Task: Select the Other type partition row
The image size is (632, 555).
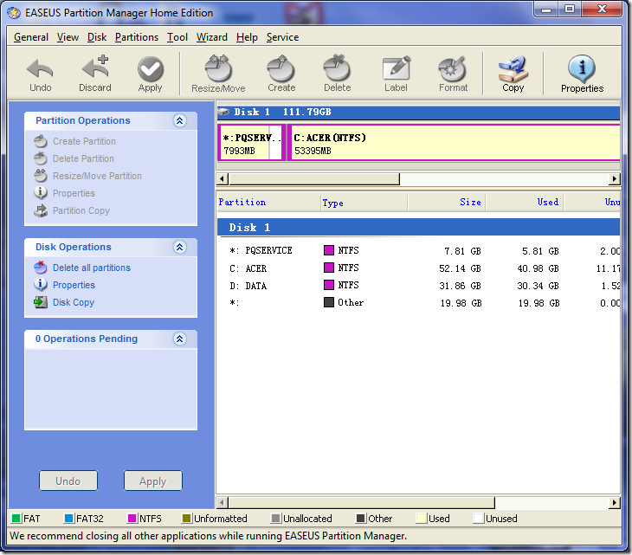Action: click(x=419, y=303)
